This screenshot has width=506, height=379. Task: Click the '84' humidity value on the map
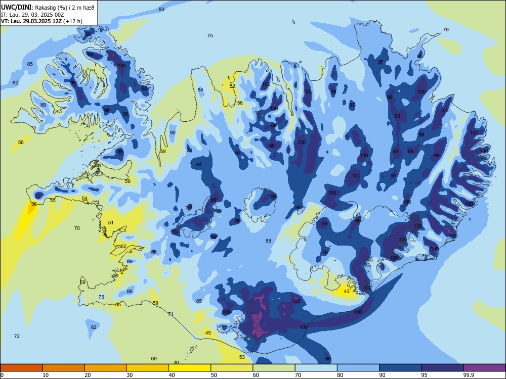(200, 89)
